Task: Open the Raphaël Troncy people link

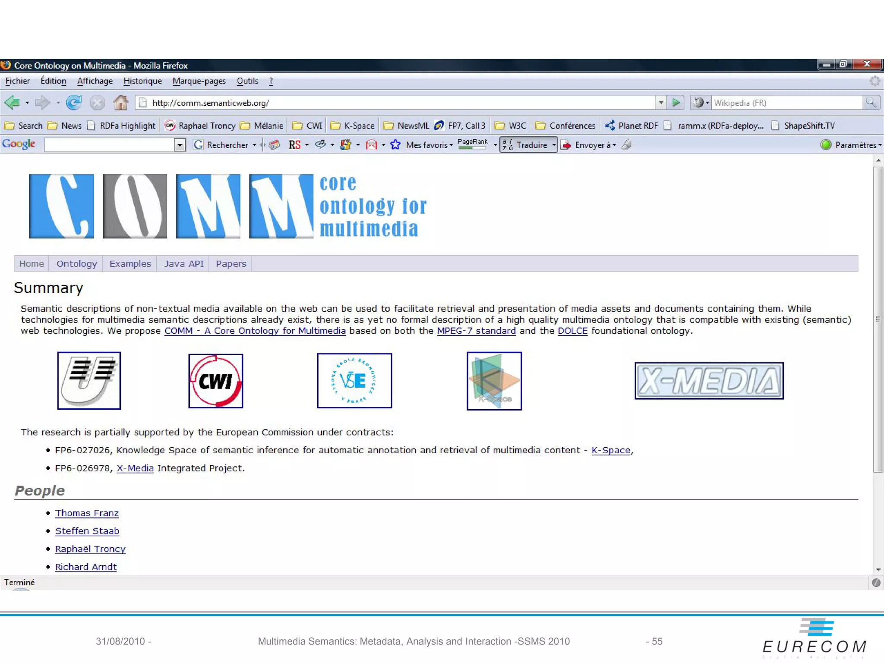Action: click(x=90, y=549)
